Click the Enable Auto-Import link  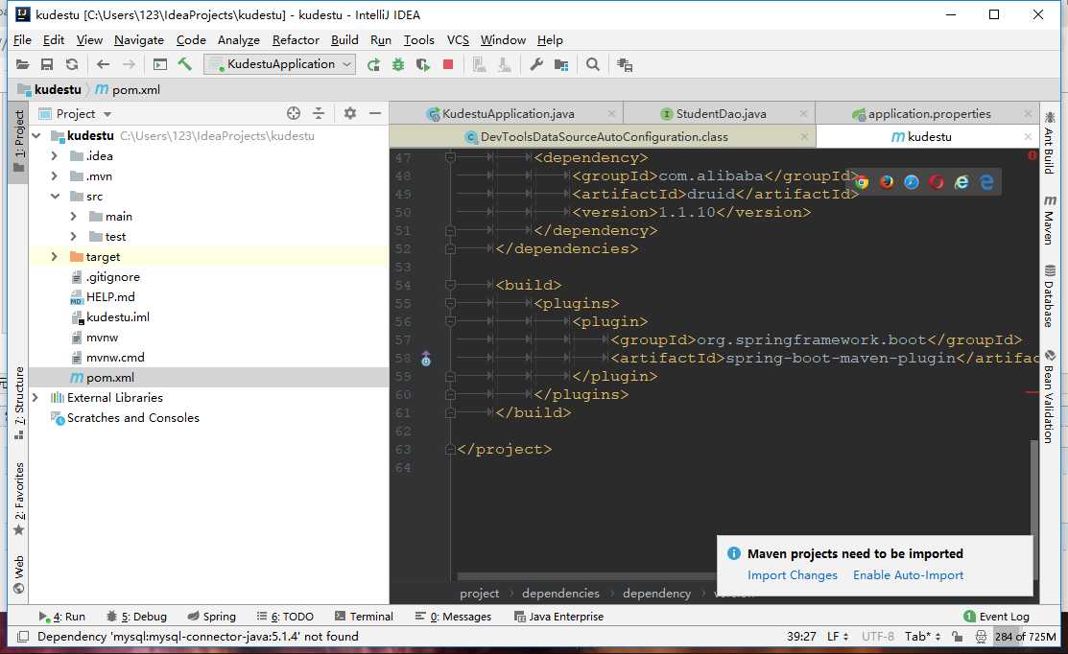[908, 575]
